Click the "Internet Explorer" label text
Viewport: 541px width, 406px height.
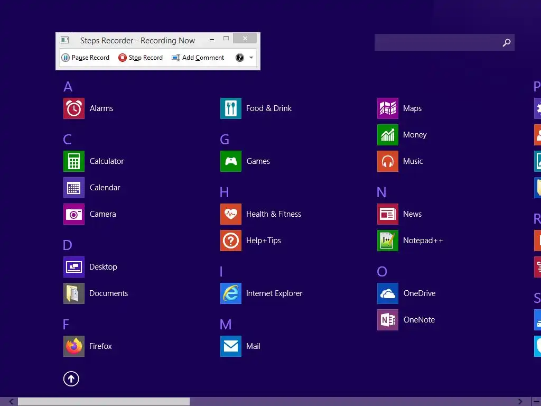tap(274, 293)
